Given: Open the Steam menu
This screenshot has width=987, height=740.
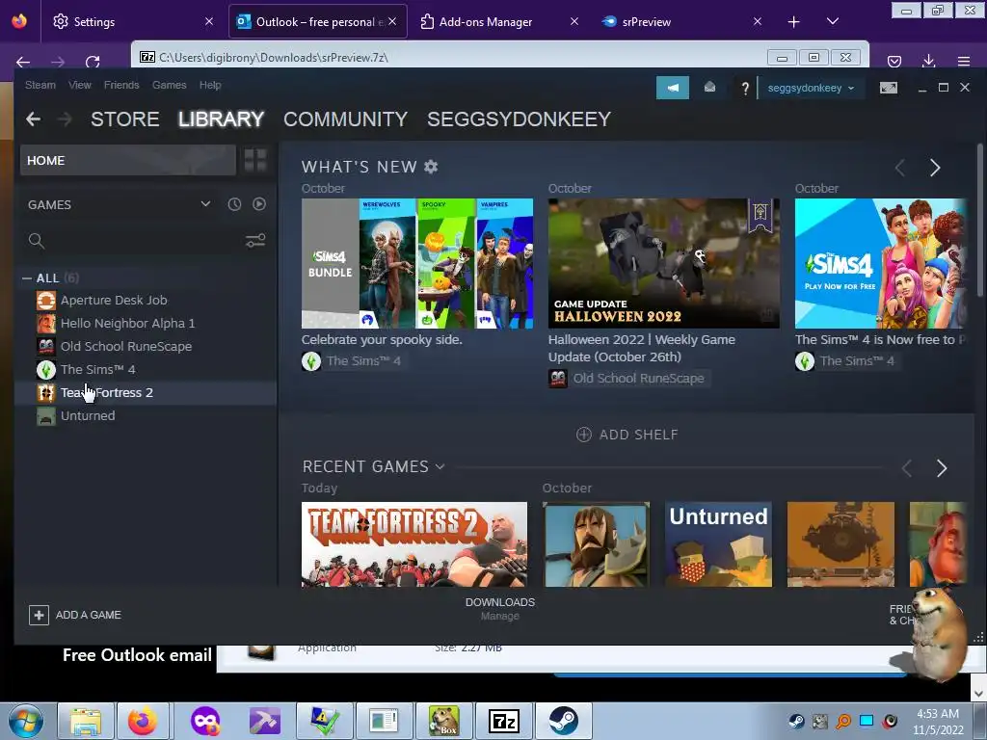Looking at the screenshot, I should coord(40,85).
